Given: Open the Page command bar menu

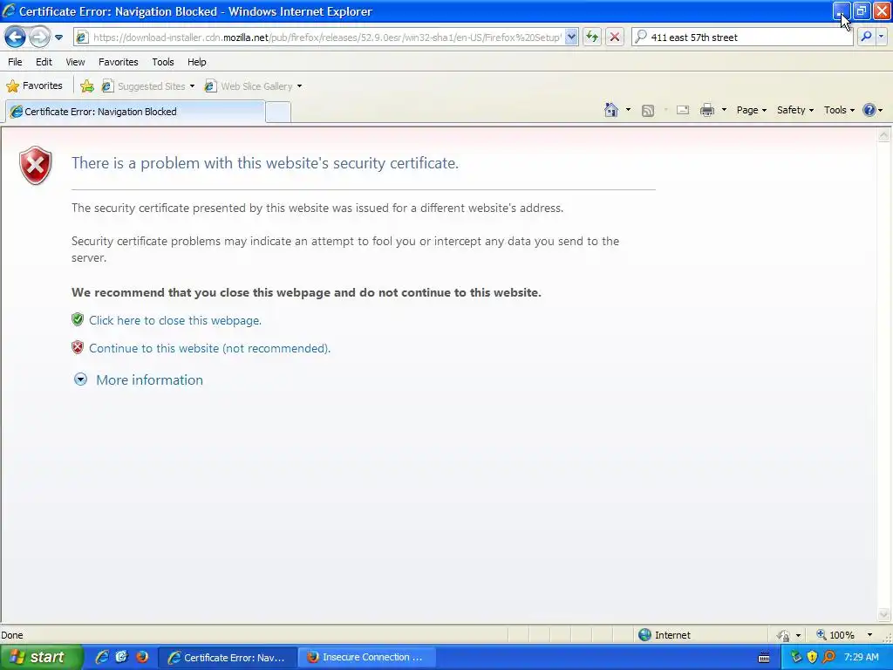Looking at the screenshot, I should coord(751,110).
